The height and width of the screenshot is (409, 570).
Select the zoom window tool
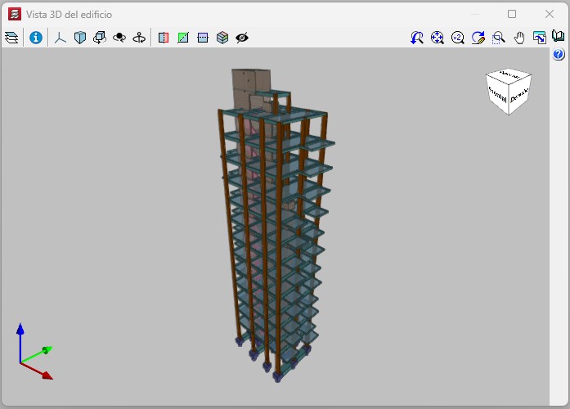498,38
